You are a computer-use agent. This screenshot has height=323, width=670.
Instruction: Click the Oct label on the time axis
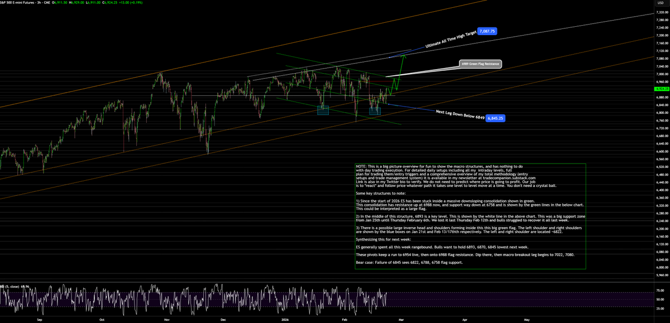tap(102, 320)
